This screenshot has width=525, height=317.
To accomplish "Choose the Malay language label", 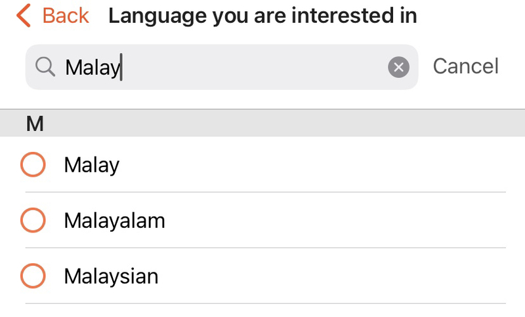I will pos(91,165).
